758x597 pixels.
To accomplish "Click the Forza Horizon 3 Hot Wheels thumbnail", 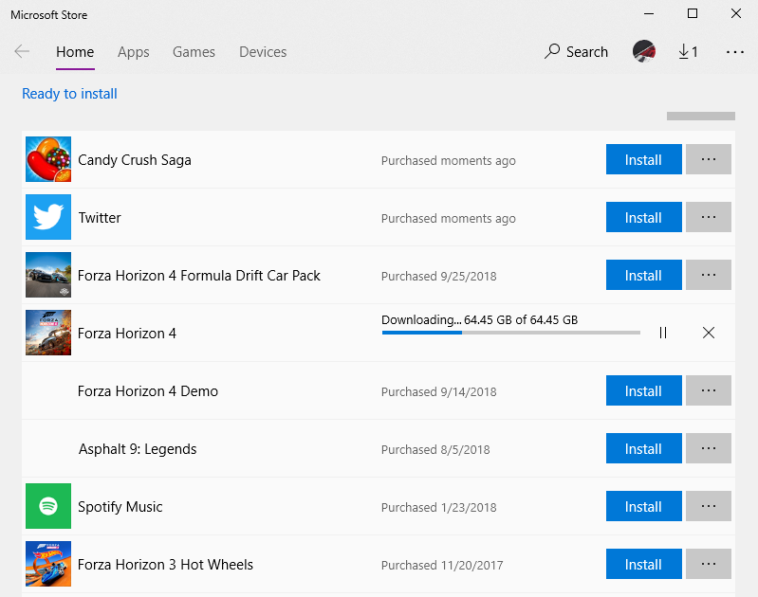I will coord(48,564).
